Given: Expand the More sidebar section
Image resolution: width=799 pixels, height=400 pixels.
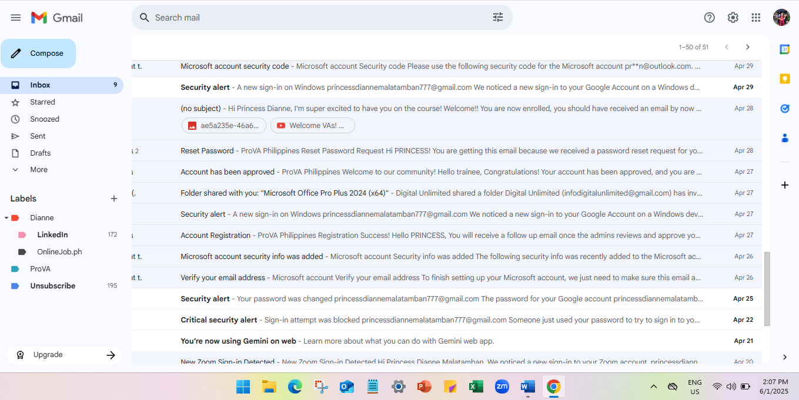Looking at the screenshot, I should click(x=38, y=170).
